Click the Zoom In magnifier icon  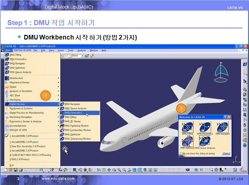(119, 170)
